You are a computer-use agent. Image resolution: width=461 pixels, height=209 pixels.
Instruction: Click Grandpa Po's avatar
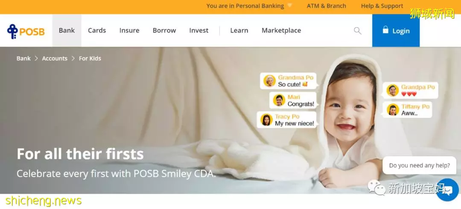pyautogui.click(x=393, y=91)
